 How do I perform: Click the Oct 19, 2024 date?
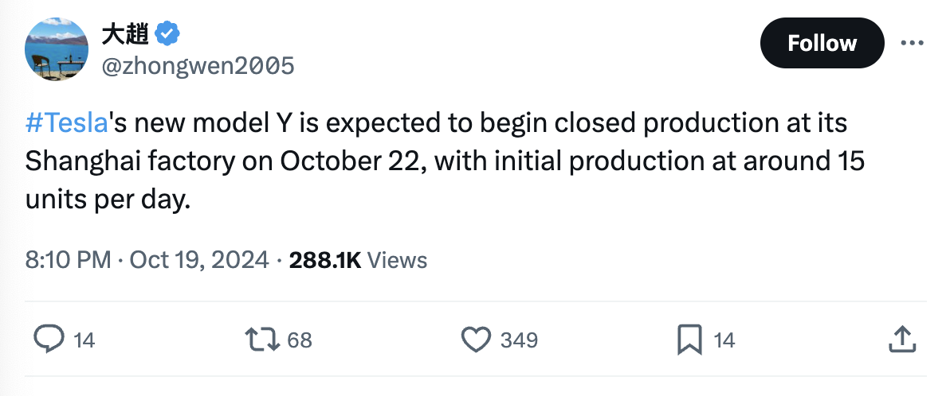click(x=198, y=260)
